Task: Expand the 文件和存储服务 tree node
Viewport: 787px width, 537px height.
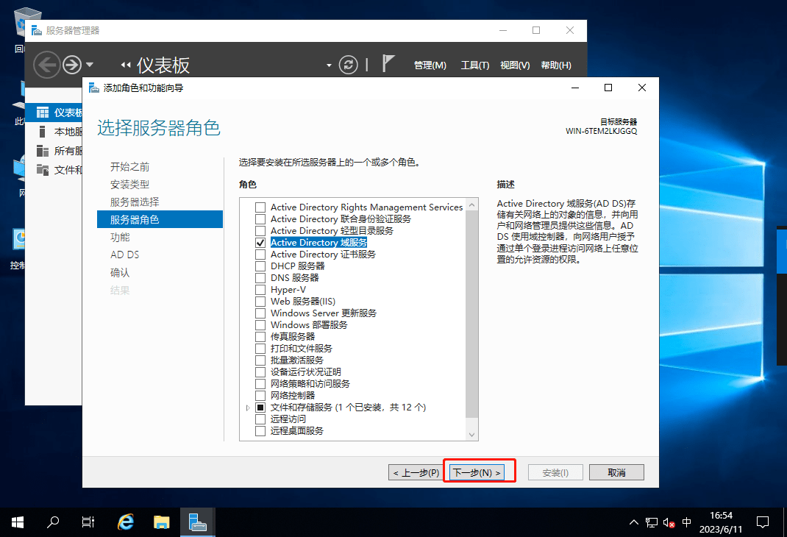Action: (248, 408)
